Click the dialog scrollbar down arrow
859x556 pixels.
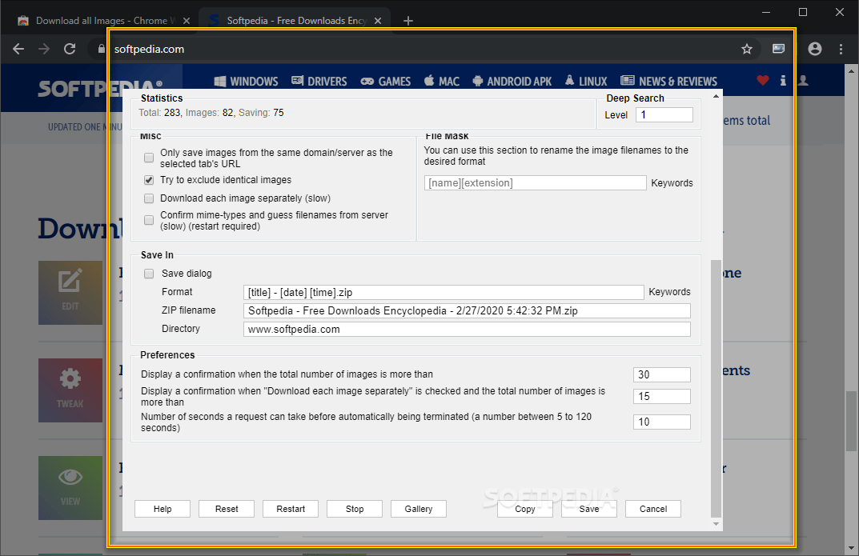(716, 524)
